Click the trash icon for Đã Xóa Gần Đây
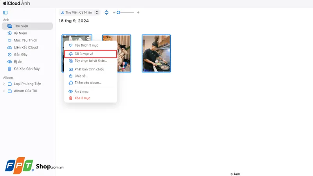Viewport: 313px width, 176px height. (9, 69)
